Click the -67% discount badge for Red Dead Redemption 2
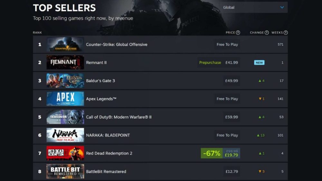The image size is (322, 181). (x=212, y=153)
